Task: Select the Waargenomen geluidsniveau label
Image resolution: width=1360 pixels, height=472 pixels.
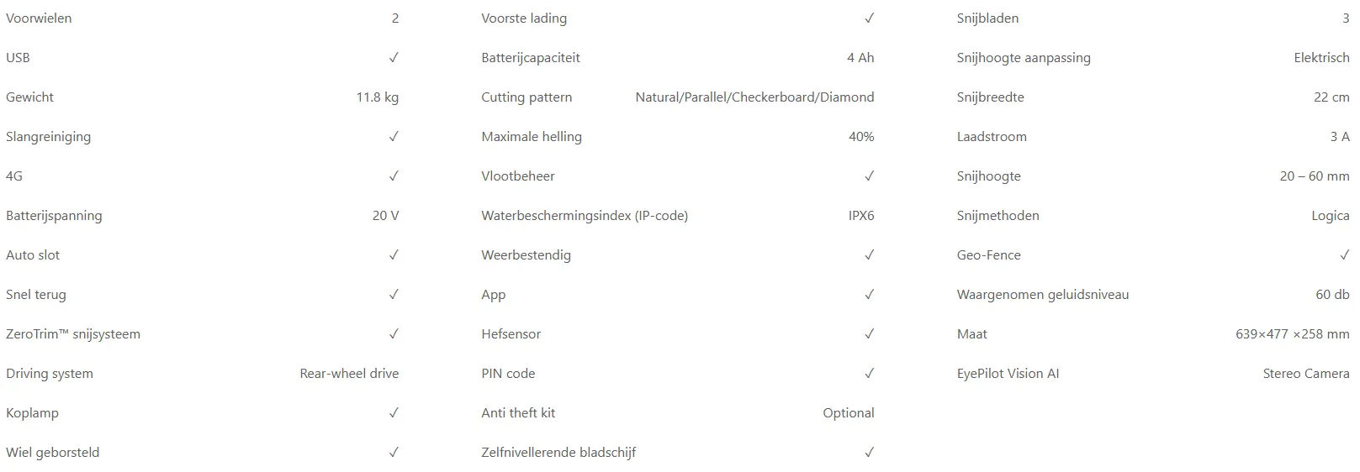Action: [x=1042, y=295]
